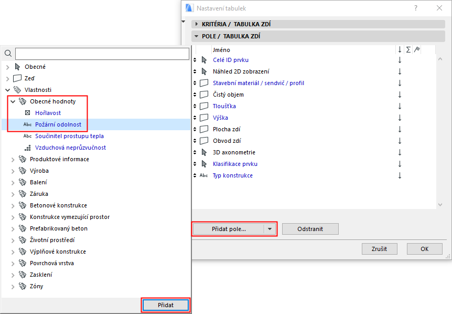This screenshot has width=452, height=314.
Task: Click the Odstranit button
Action: click(x=310, y=229)
